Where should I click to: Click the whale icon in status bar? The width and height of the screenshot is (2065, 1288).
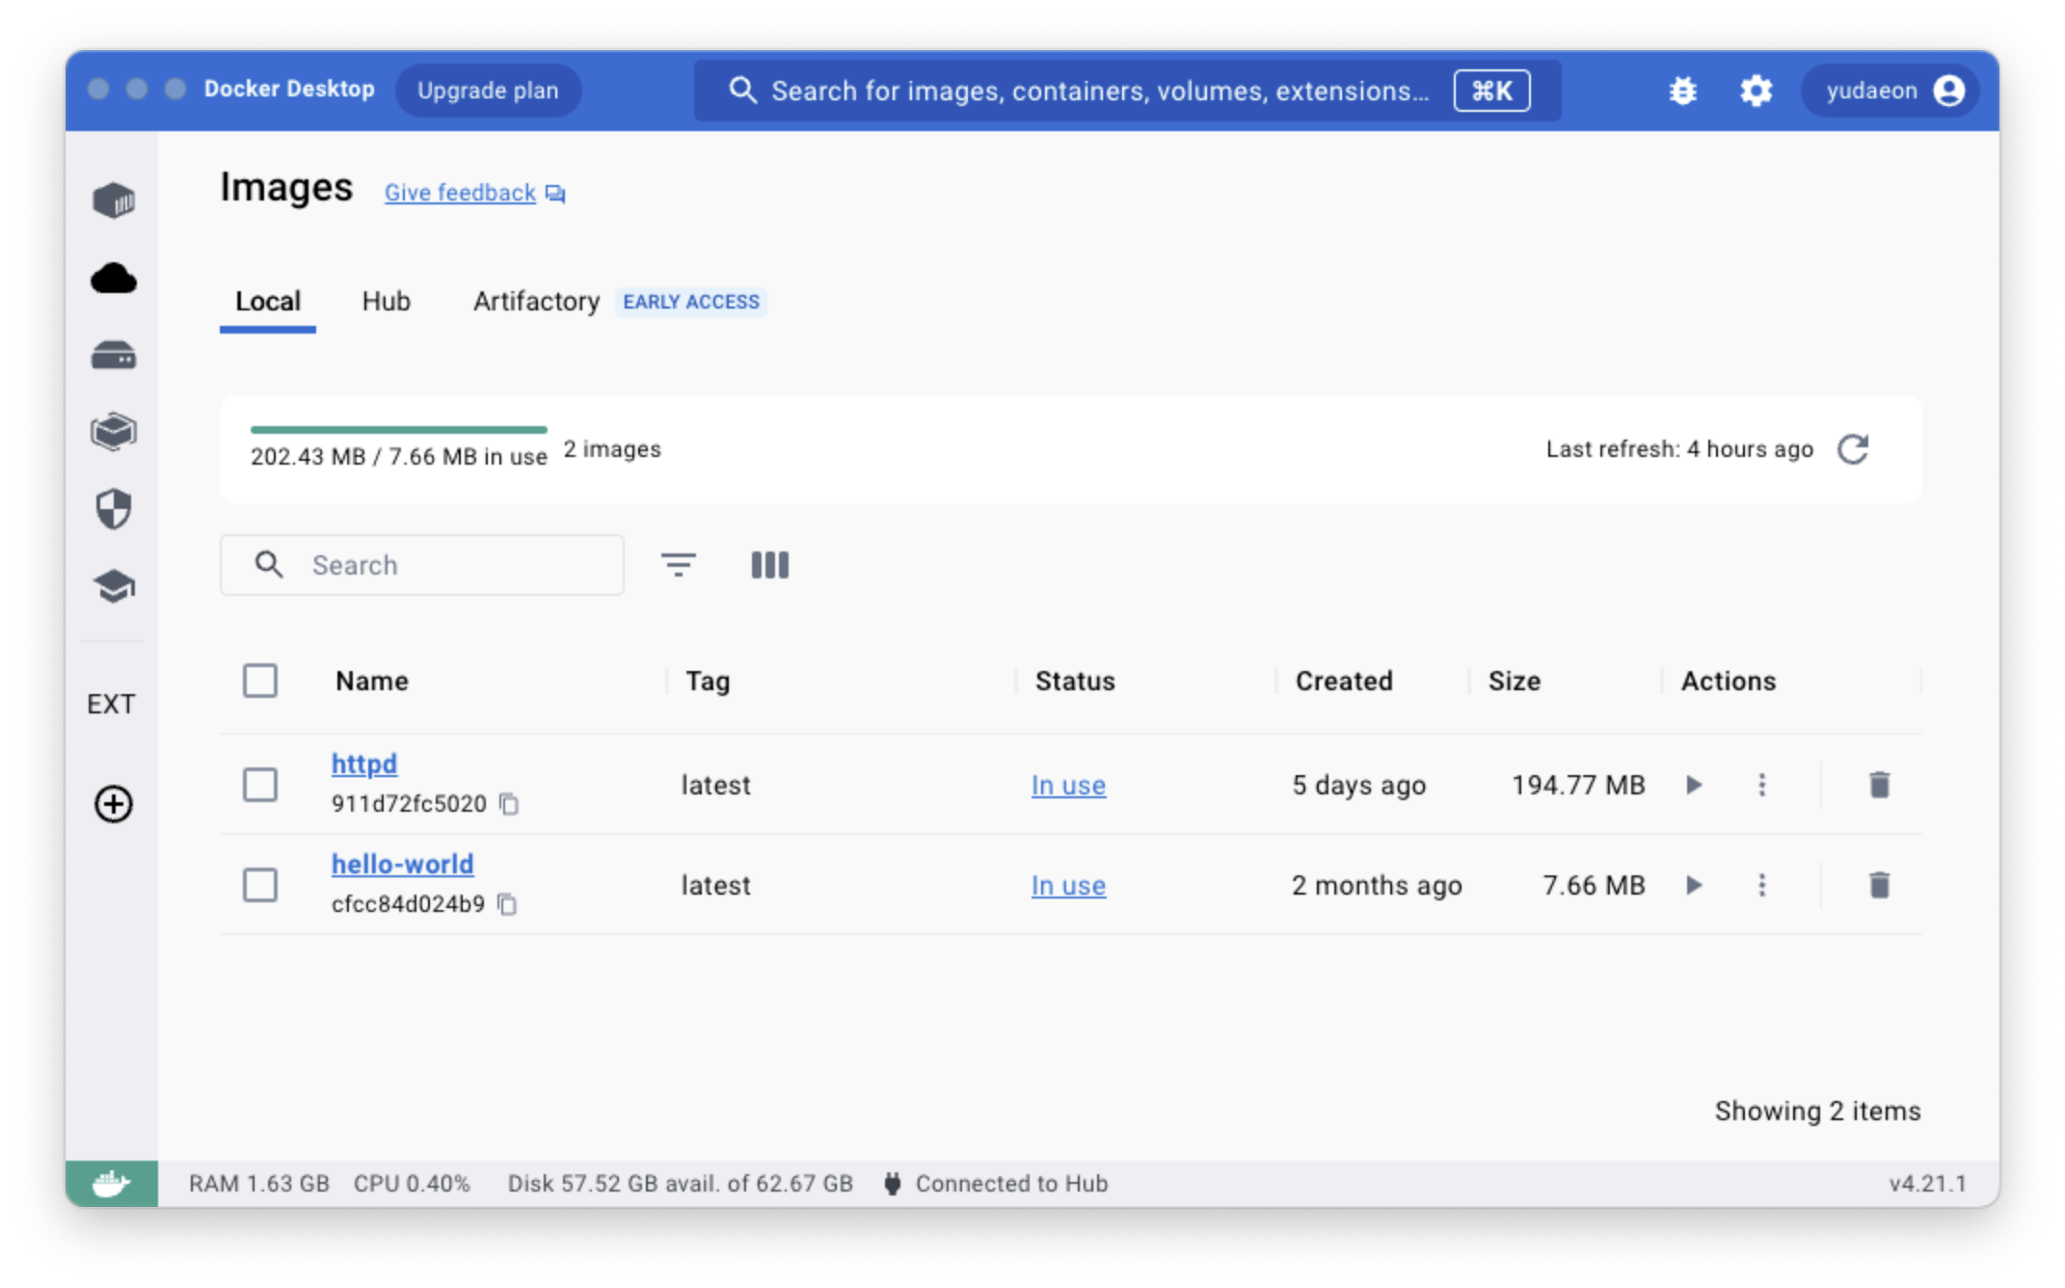(x=112, y=1183)
